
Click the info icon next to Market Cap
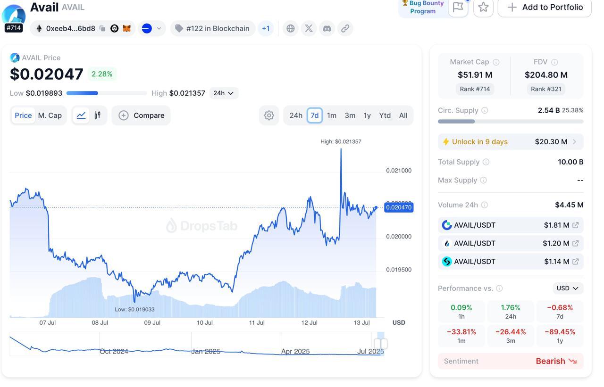[496, 62]
